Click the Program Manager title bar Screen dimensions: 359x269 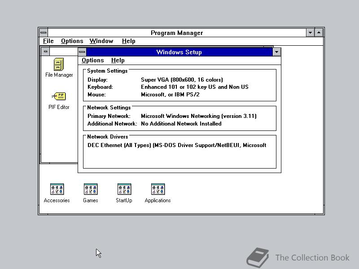click(x=177, y=33)
